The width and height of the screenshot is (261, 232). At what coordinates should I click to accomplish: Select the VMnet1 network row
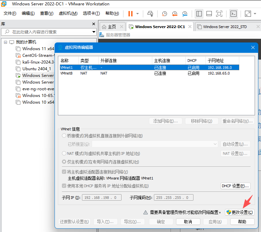[150, 68]
